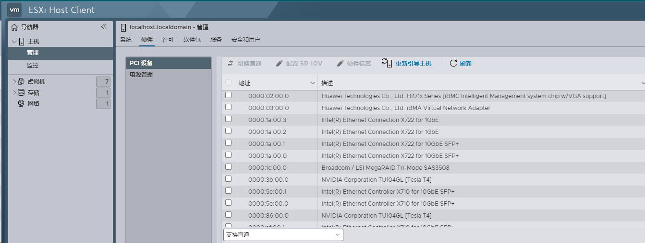
Task: Click the storage database icon beside 存储
Action: (21, 92)
